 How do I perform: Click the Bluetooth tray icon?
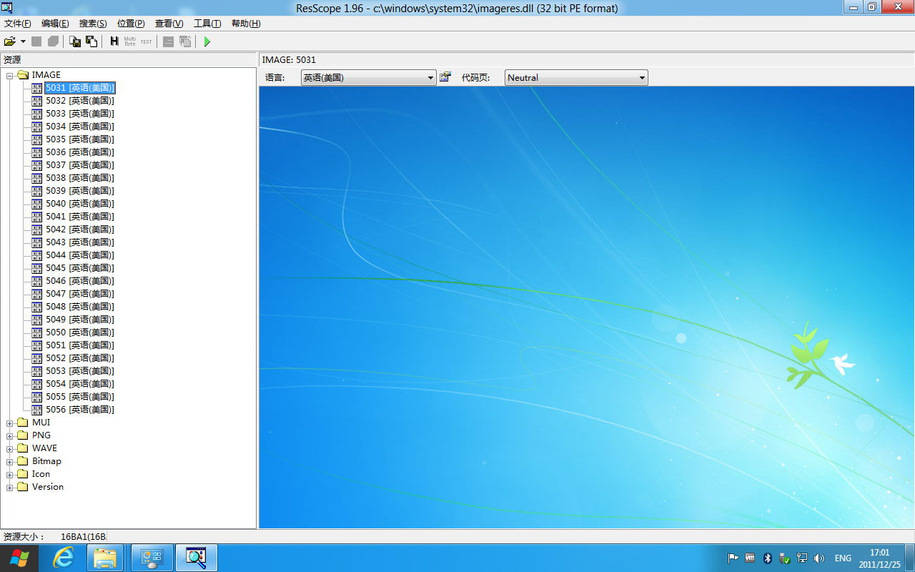(768, 558)
